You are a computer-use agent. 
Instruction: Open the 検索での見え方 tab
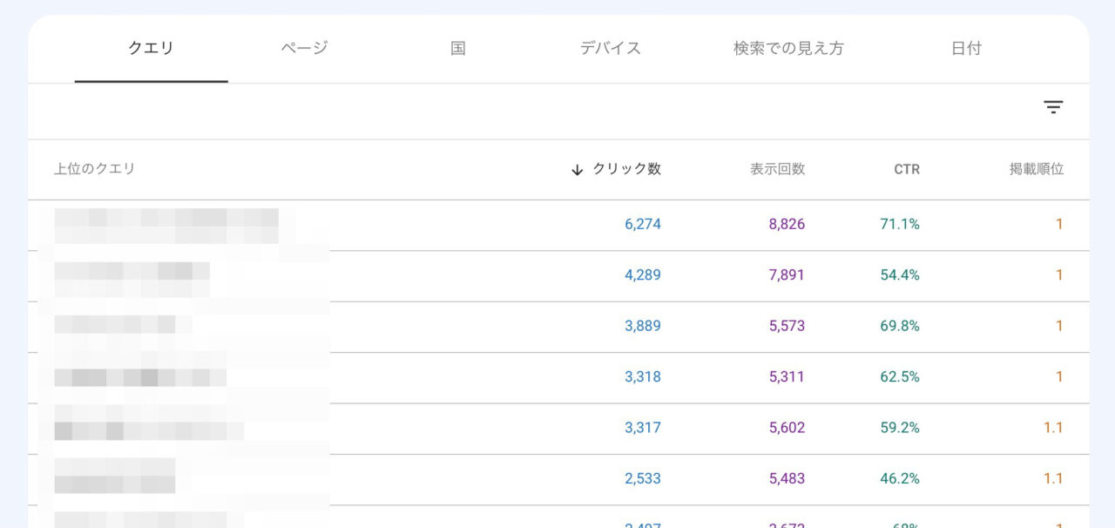pos(788,49)
